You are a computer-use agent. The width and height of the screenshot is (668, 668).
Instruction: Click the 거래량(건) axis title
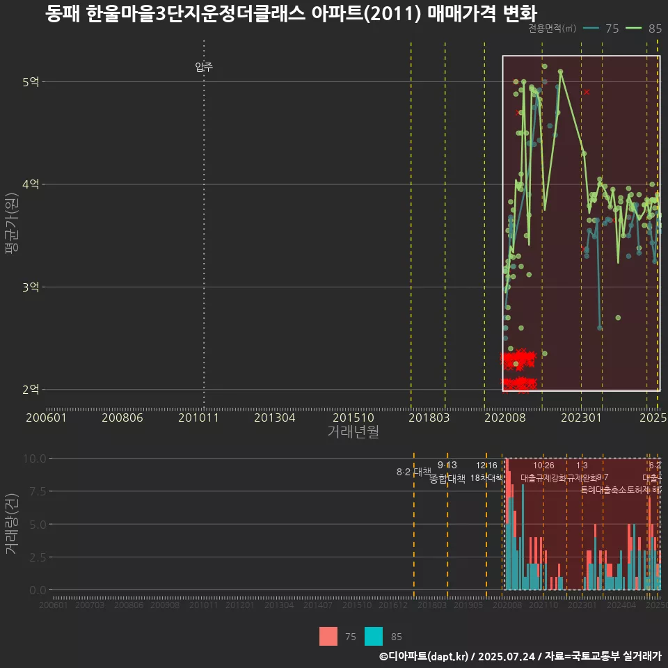tap(12, 524)
